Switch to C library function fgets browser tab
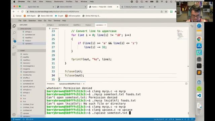This screenshot has height=121, width=215. point(136,7)
